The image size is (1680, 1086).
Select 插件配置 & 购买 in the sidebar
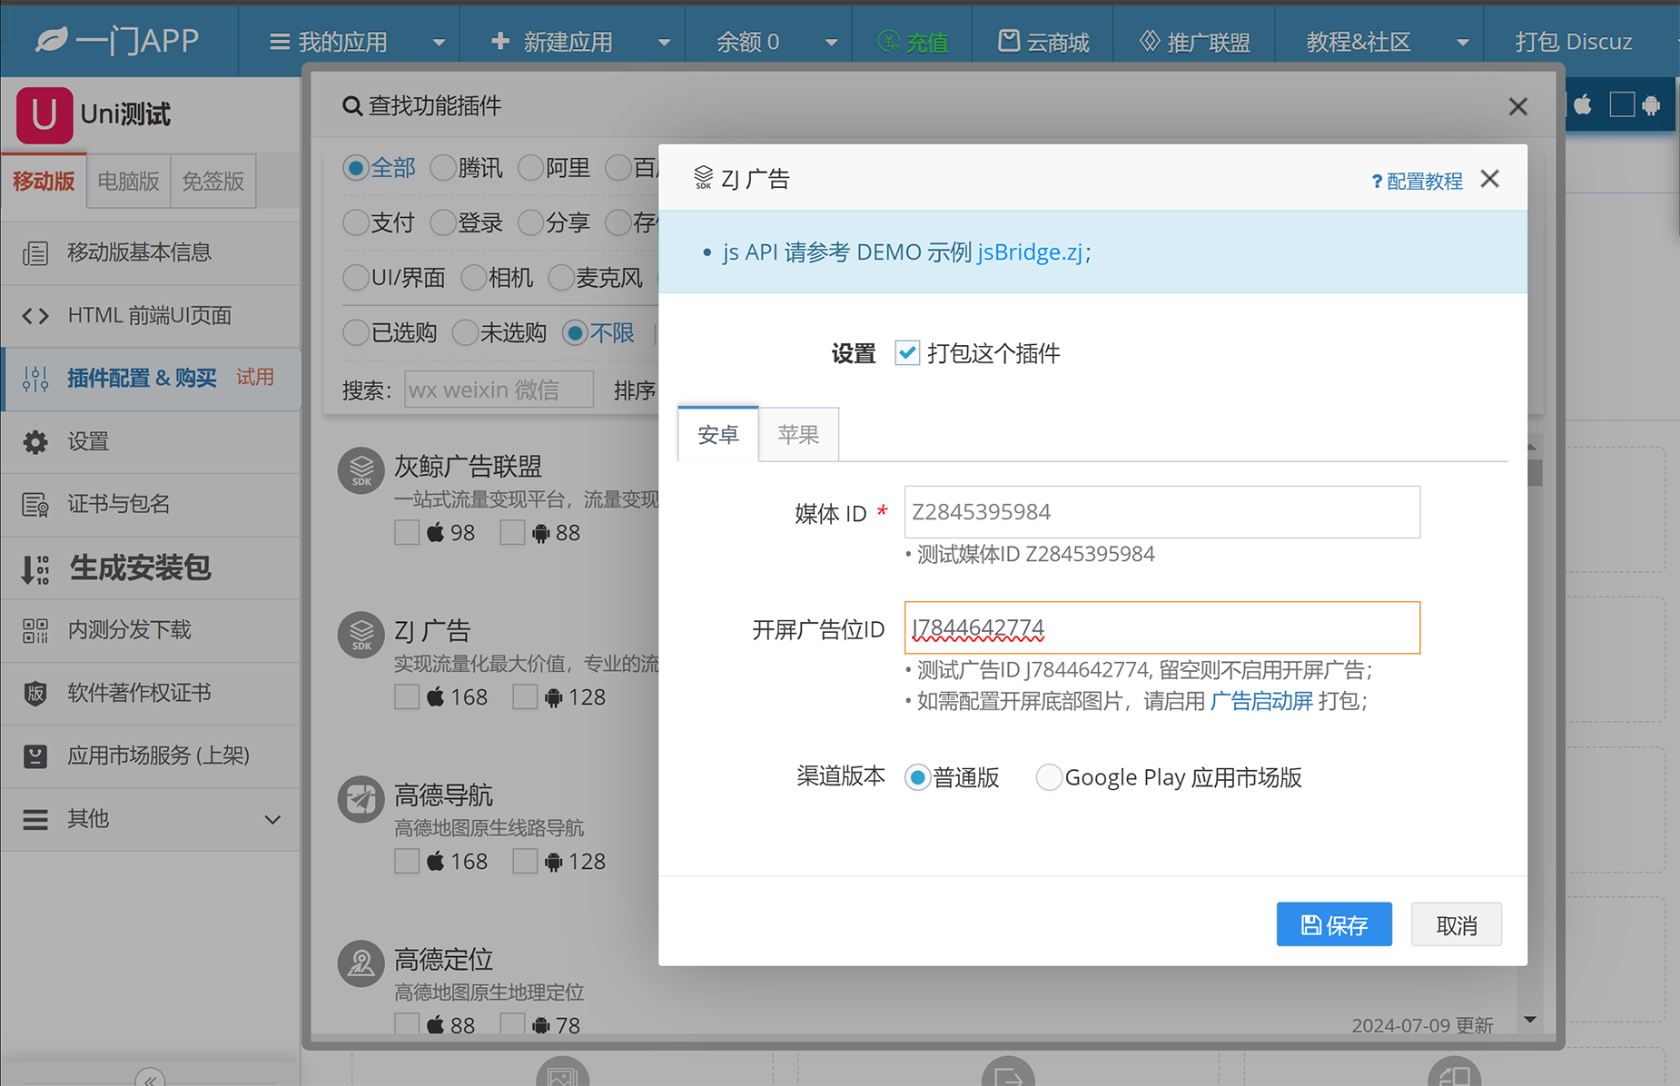pos(151,378)
